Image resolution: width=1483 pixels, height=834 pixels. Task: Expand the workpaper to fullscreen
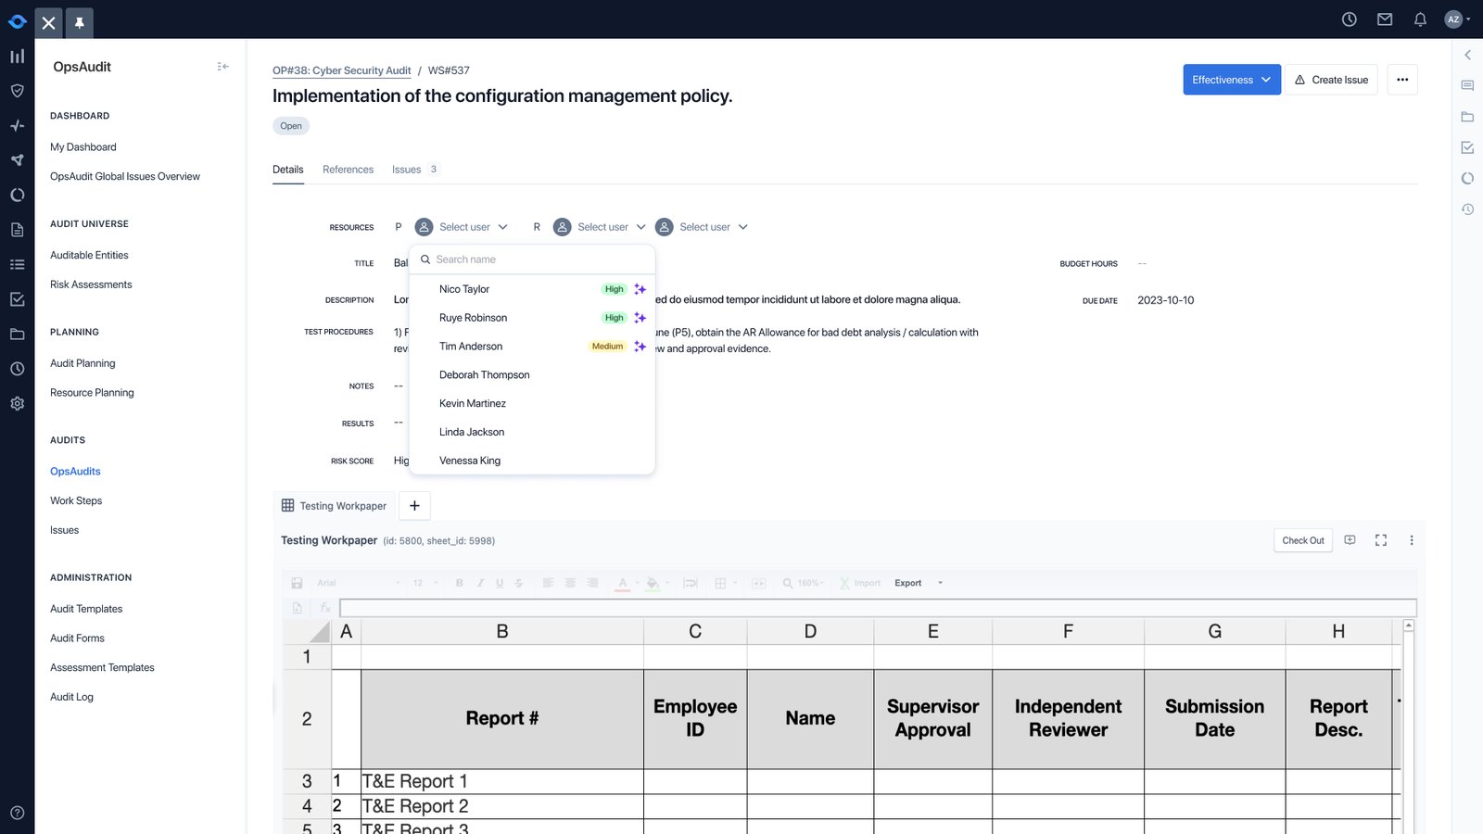pyautogui.click(x=1381, y=540)
